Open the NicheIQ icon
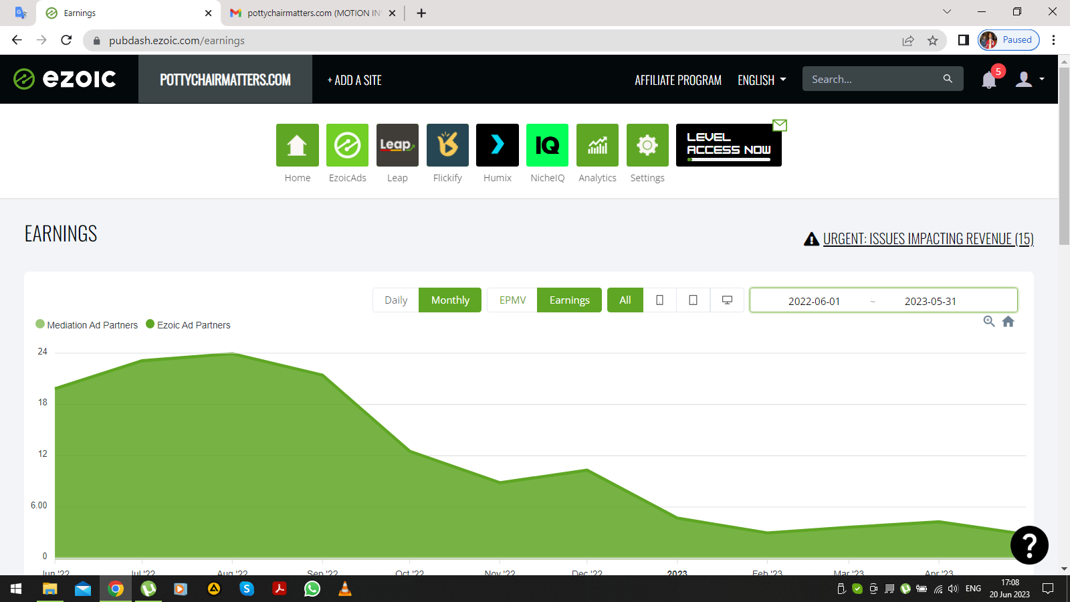 (x=547, y=145)
